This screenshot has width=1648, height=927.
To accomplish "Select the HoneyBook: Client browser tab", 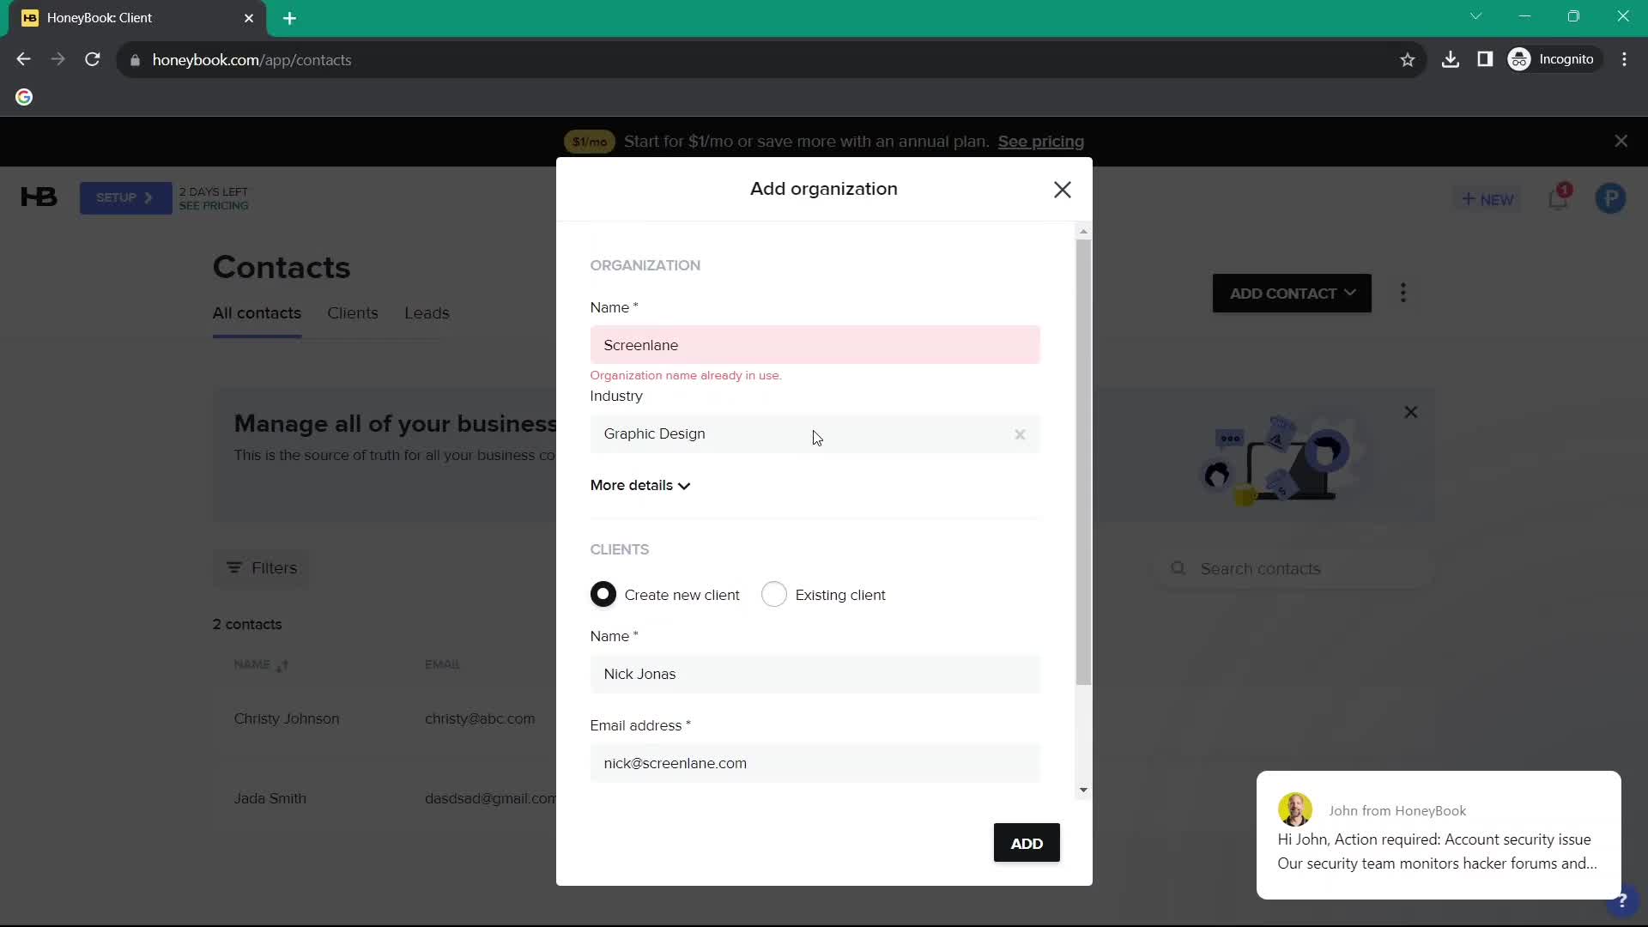I will 137,18.
